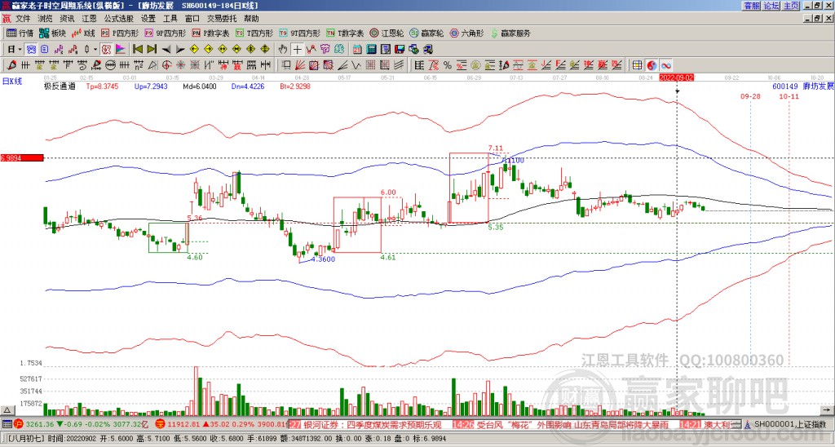Open the 帮助 menu
835x447 pixels.
click(251, 19)
